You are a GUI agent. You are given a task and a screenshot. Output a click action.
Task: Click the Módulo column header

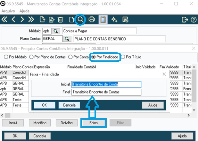pos(6,67)
